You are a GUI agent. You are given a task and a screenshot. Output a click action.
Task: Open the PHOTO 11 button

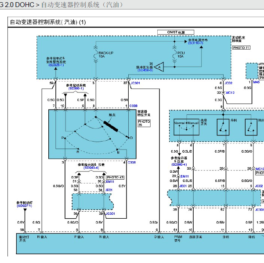point(241,47)
